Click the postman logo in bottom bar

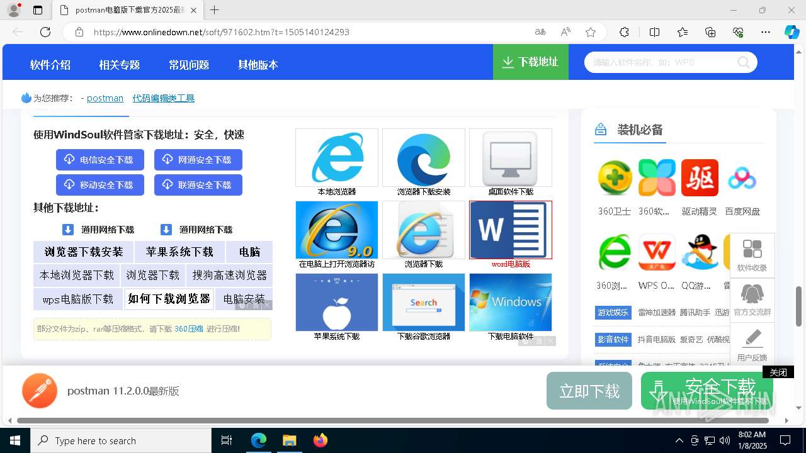tap(40, 391)
